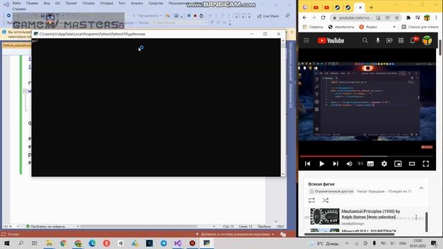443x249 pixels.
Task: Open YouTube create video icon
Action: point(389,40)
